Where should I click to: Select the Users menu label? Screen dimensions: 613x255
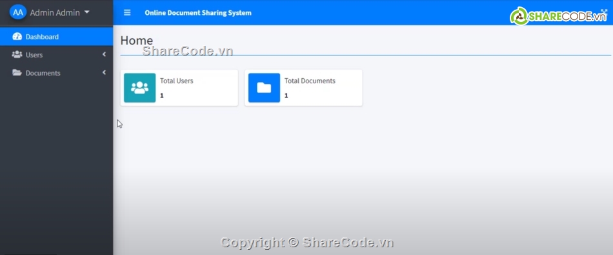34,55
